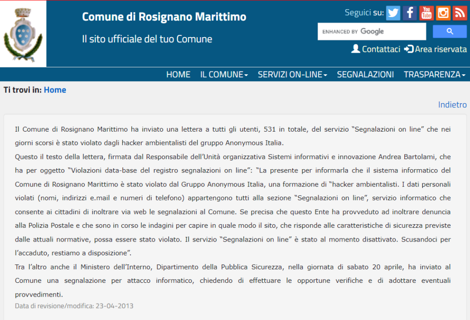Expand the TRASPARENZA dropdown menu
The width and height of the screenshot is (470, 320).
(x=434, y=75)
